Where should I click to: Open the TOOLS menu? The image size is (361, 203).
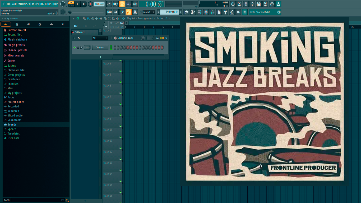[x=48, y=4]
